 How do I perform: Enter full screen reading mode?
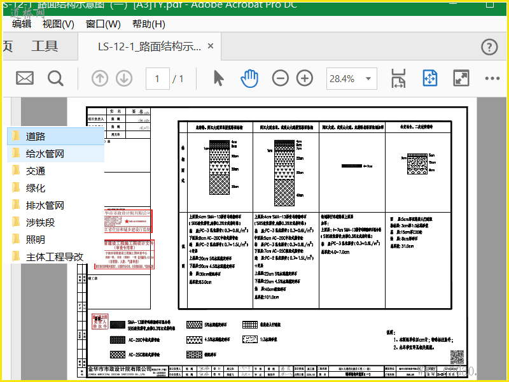[461, 78]
